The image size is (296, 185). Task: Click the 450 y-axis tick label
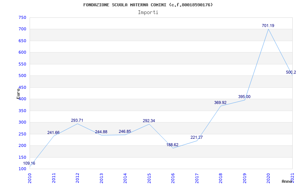pos(22,87)
